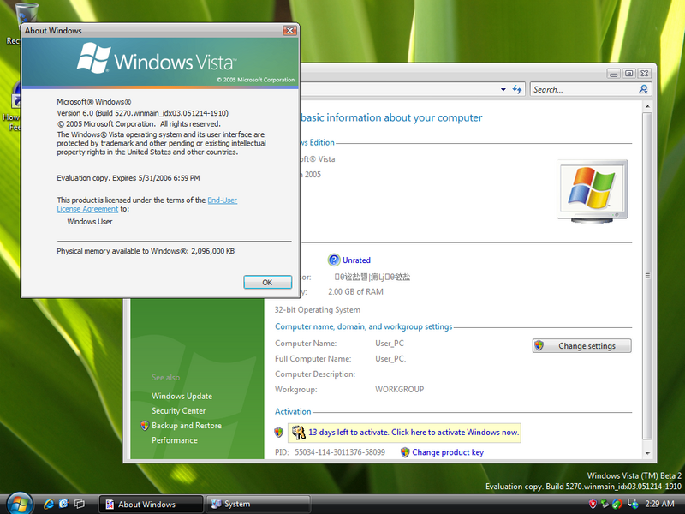The image size is (685, 514).
Task: Open the network status tray icon
Action: click(x=633, y=504)
